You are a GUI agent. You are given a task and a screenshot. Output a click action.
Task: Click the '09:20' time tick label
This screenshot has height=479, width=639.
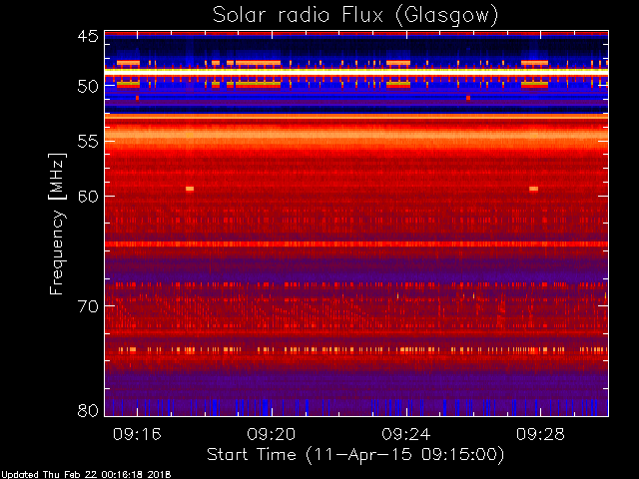272,434
